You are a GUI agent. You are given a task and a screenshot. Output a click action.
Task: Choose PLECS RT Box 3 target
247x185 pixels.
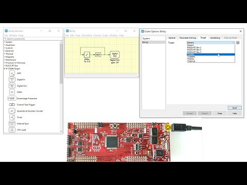pyautogui.click(x=211, y=52)
